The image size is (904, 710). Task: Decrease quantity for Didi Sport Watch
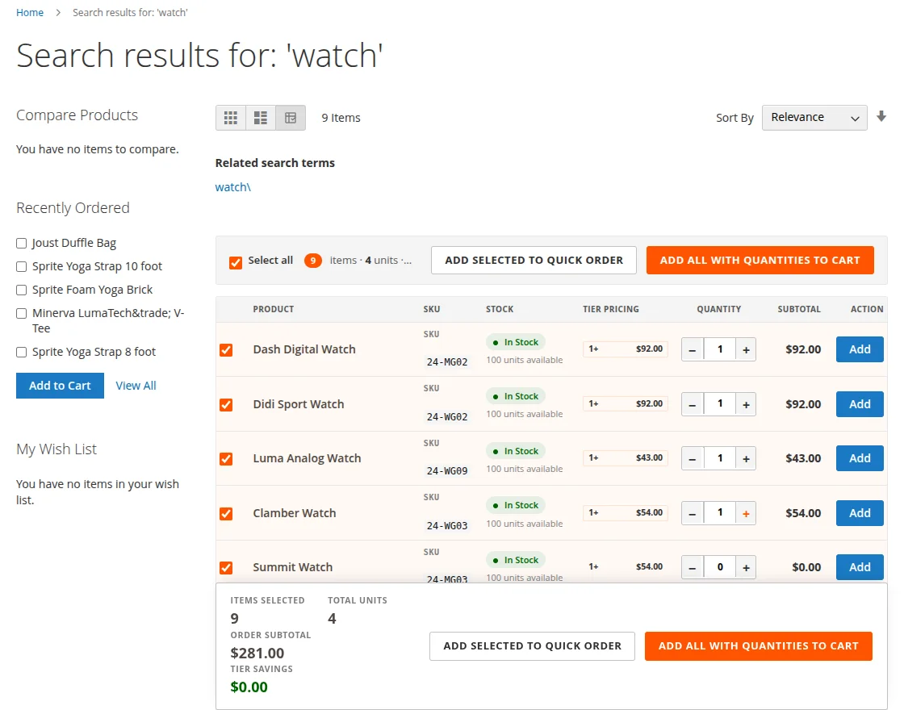[693, 404]
